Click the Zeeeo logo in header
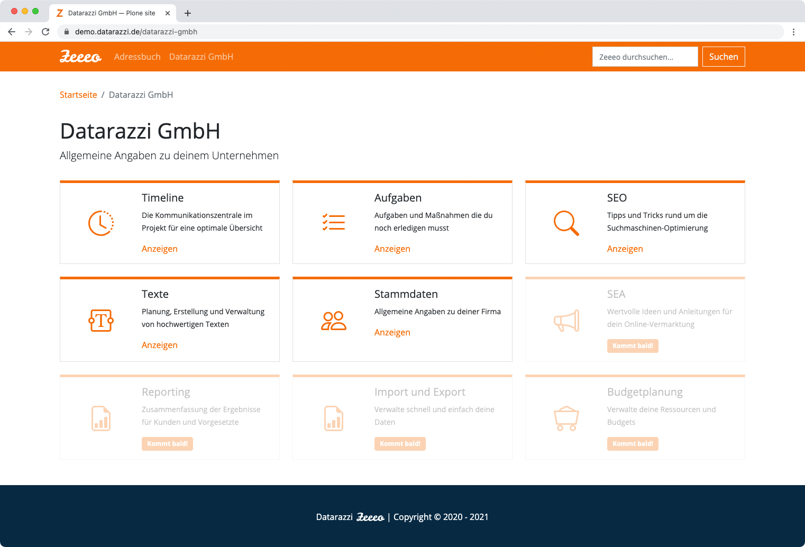This screenshot has height=547, width=805. (80, 57)
